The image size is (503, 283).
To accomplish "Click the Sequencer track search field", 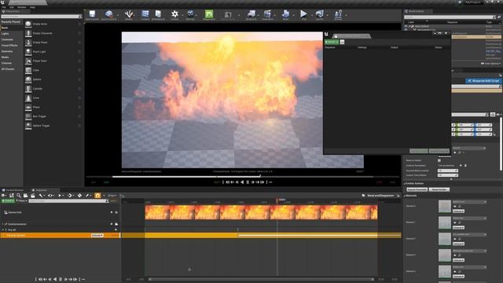I will click(x=68, y=201).
